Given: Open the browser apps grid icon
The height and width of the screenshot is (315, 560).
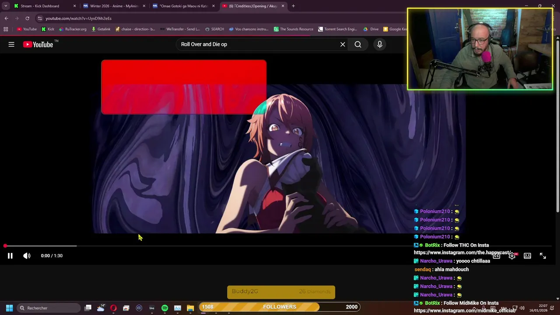Looking at the screenshot, I should [x=6, y=29].
